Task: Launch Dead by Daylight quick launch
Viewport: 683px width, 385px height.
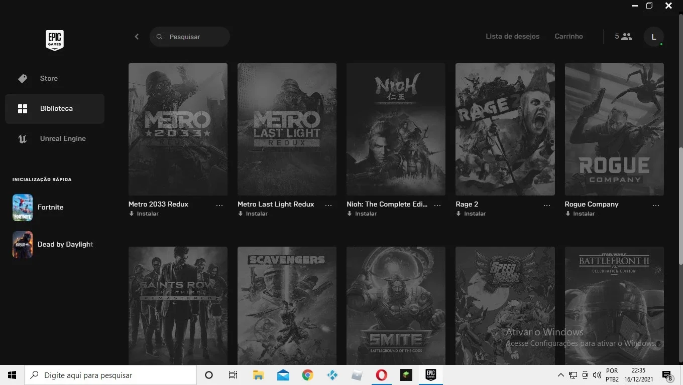Action: [x=53, y=245]
